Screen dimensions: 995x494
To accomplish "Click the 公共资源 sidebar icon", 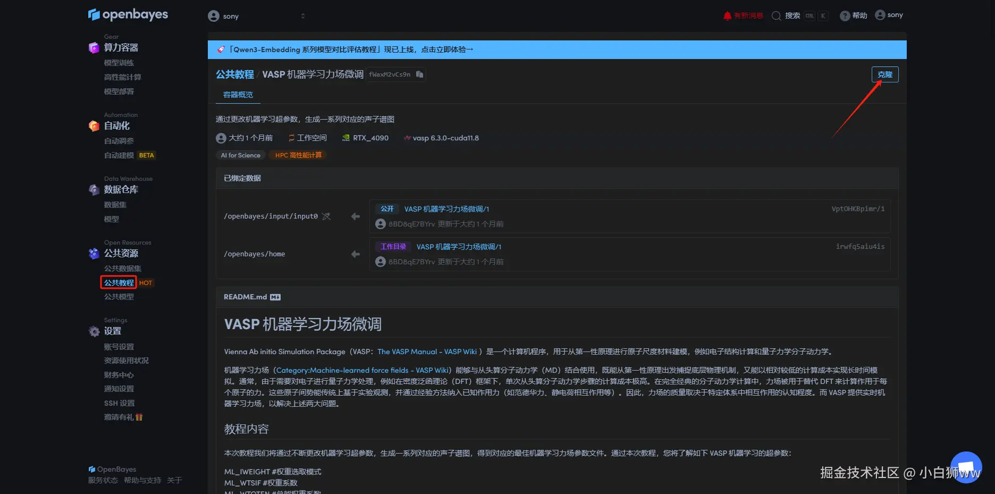I will pyautogui.click(x=94, y=254).
